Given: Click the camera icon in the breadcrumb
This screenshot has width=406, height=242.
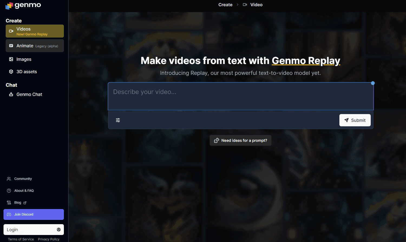Looking at the screenshot, I should click(245, 5).
